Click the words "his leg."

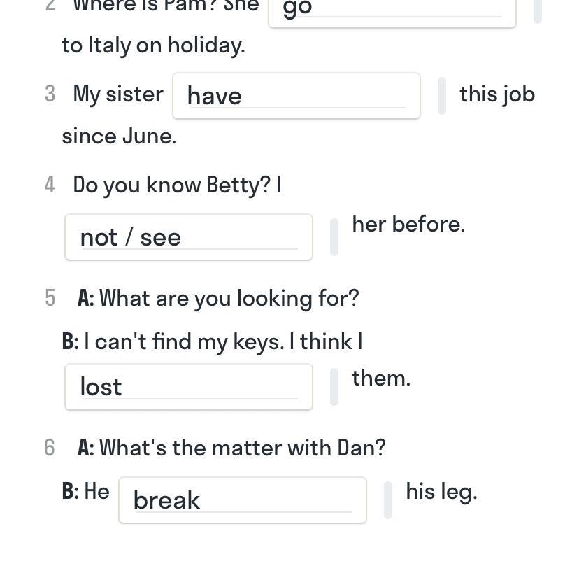point(441,491)
